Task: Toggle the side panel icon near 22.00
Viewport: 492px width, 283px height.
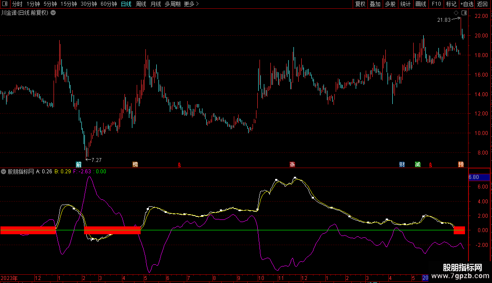Action: pos(464,13)
